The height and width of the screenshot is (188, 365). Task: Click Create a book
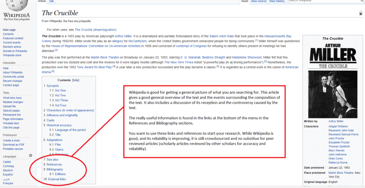tap(11, 140)
